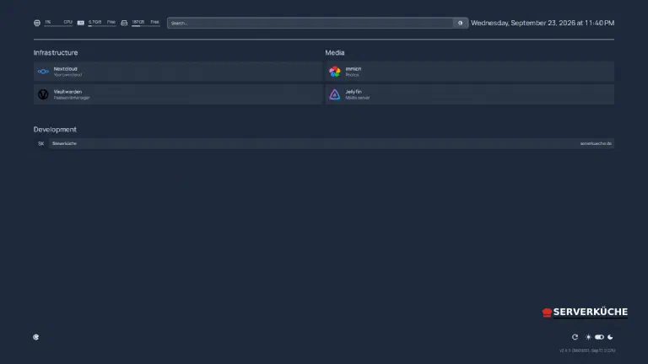The image size is (648, 364).
Task: Open the Vaultwarden service title
Action: pos(67,92)
